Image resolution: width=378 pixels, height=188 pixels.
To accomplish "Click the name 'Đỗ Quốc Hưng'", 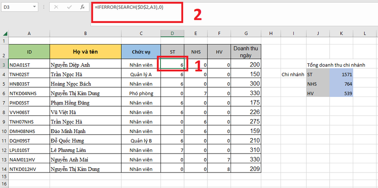I will point(67,141).
